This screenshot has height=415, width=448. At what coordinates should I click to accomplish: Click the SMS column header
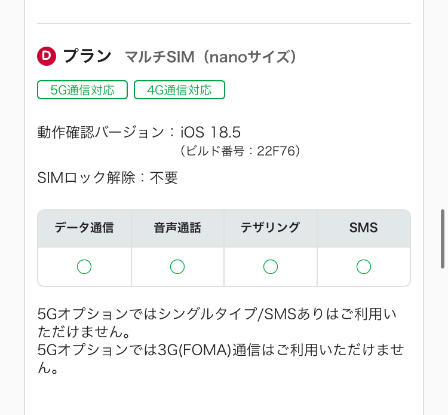364,228
